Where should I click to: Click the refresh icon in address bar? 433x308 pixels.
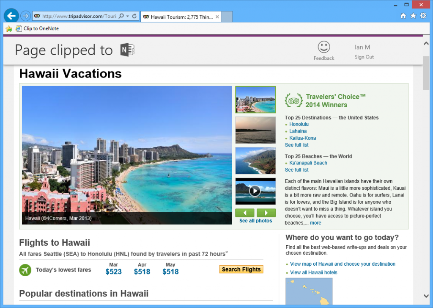click(x=134, y=16)
